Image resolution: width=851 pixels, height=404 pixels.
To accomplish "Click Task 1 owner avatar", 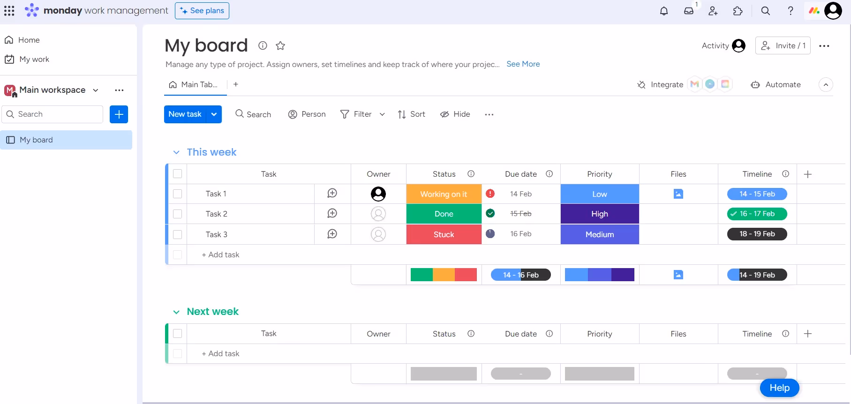I will click(378, 194).
